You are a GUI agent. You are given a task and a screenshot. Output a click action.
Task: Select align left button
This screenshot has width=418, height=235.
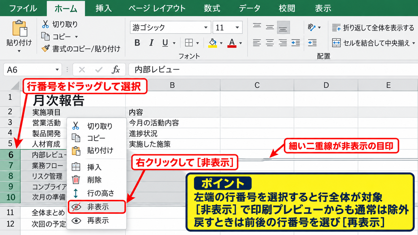click(x=257, y=43)
